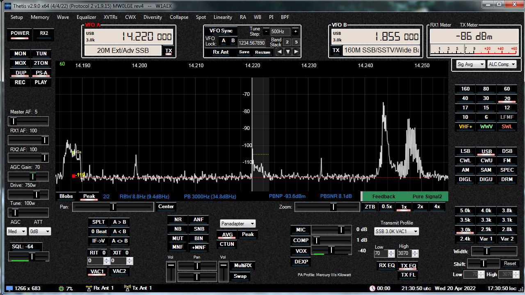Click the CPU usage chip icon
The height and width of the screenshot is (295, 525).
(62, 288)
